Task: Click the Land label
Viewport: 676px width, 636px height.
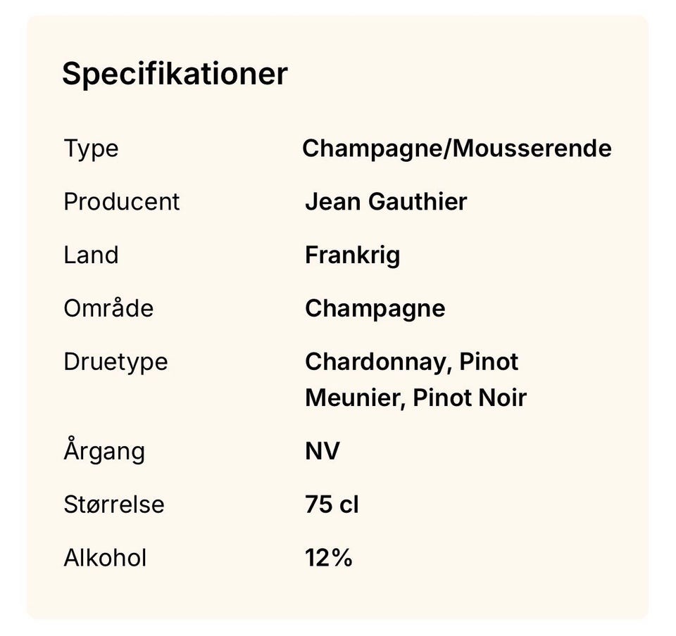Action: pos(91,255)
